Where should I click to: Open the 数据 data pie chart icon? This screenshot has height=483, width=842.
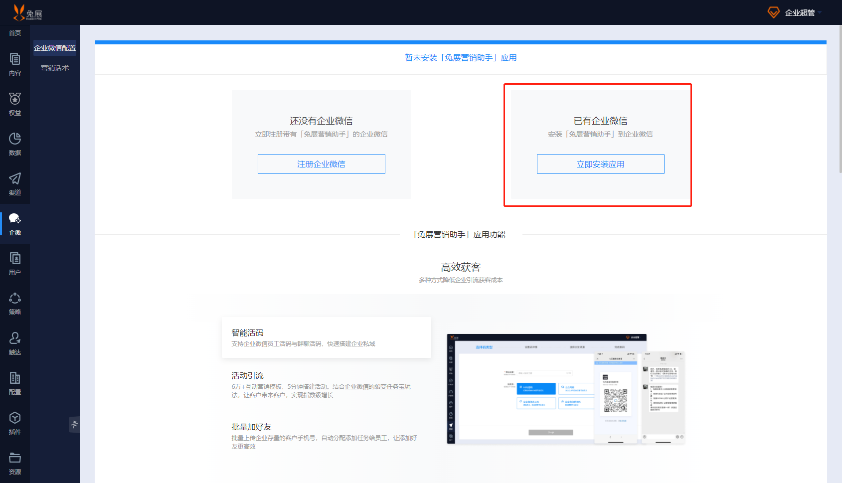click(15, 139)
